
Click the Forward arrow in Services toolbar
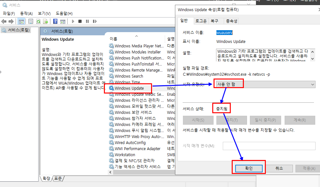pyautogui.click(x=11, y=21)
